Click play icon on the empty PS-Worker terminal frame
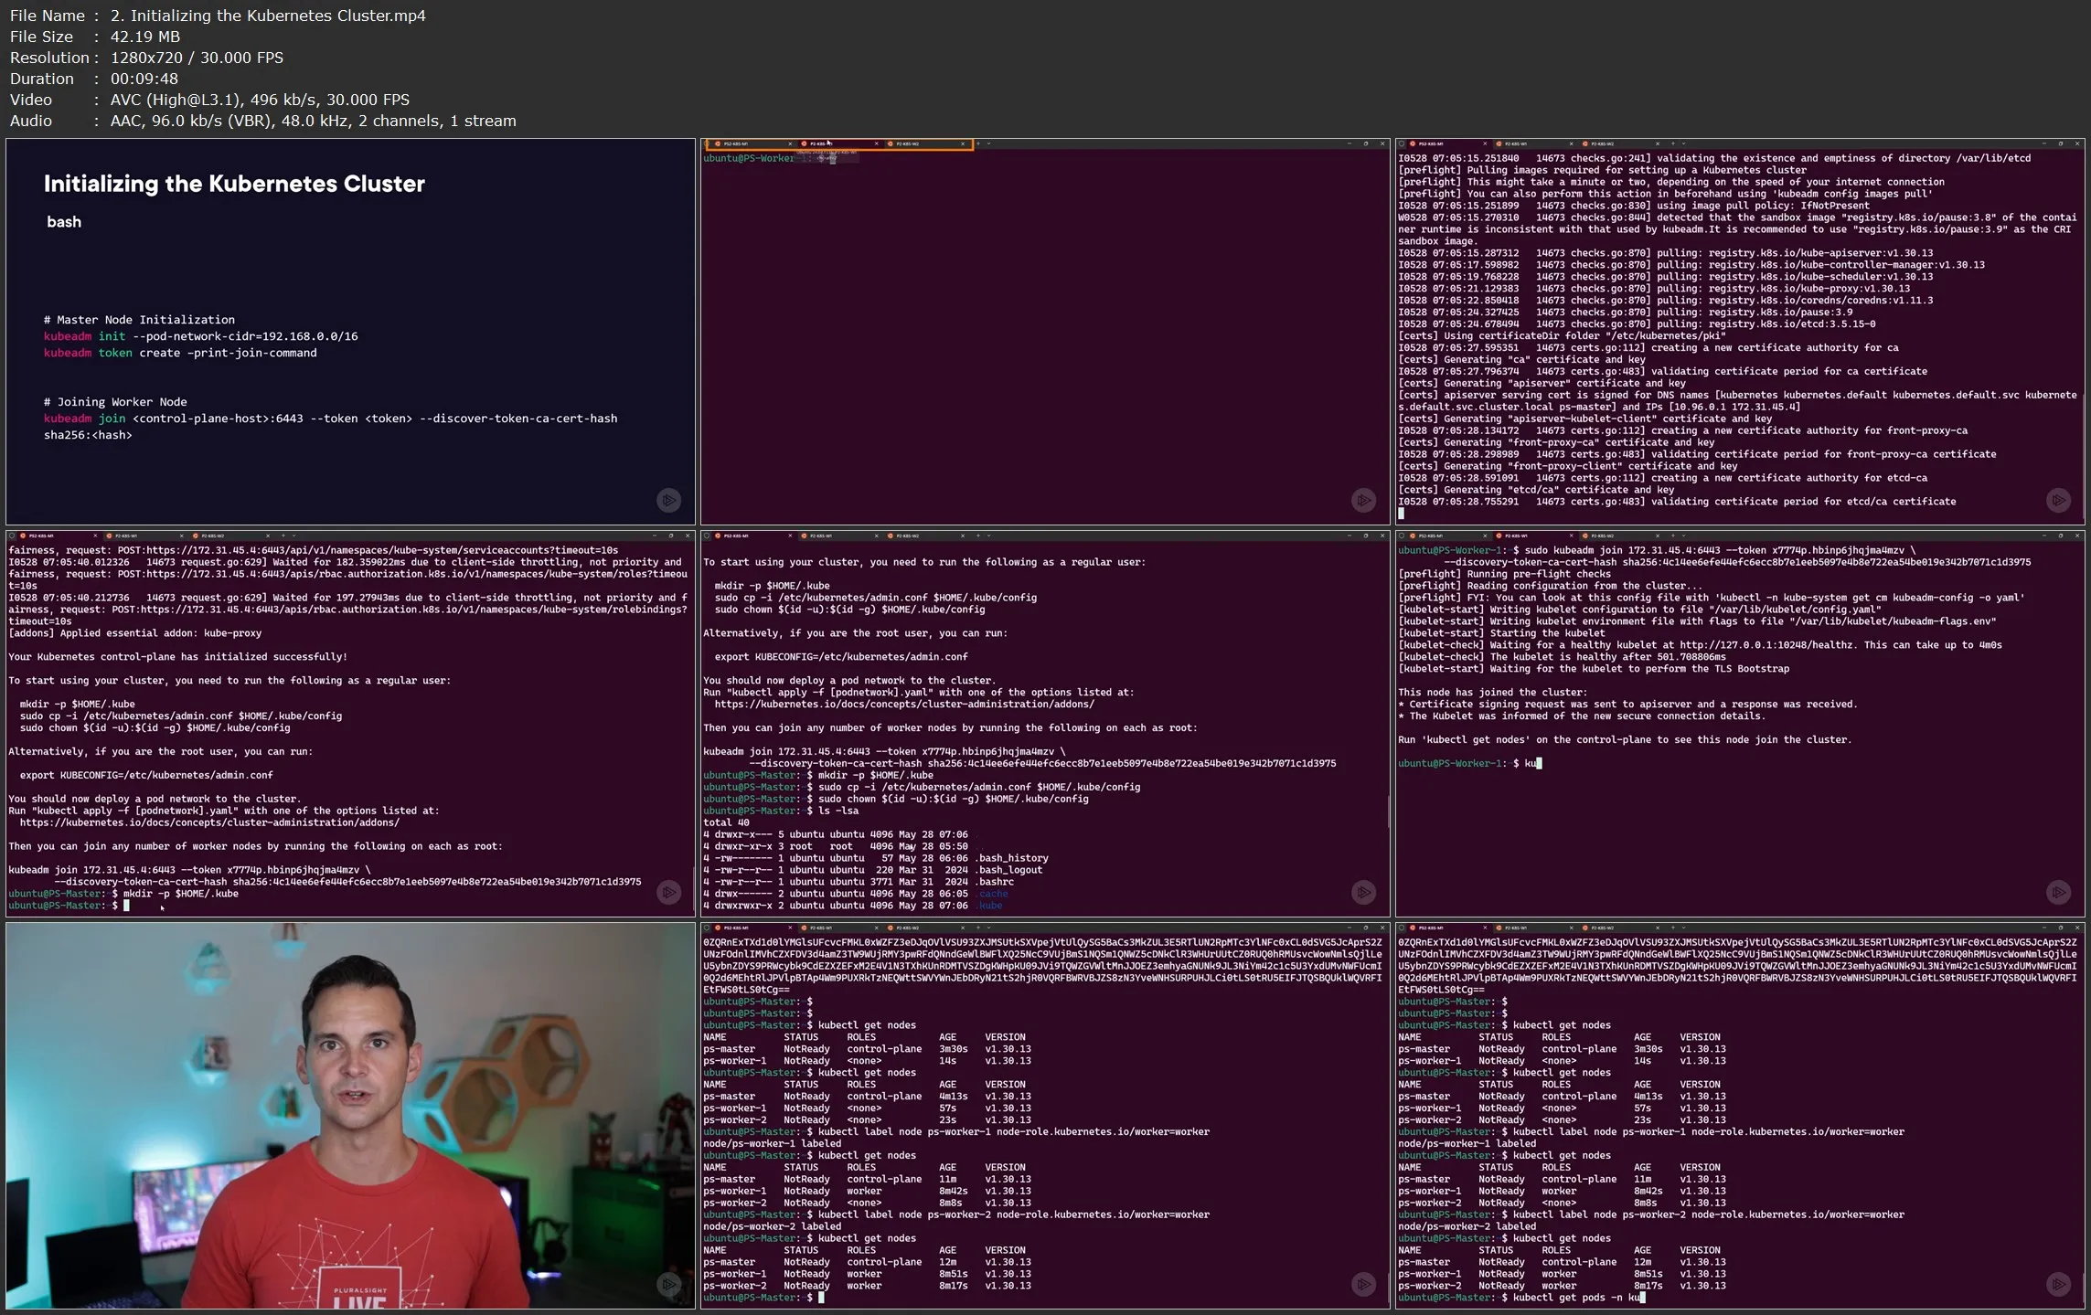The height and width of the screenshot is (1315, 2091). point(1363,500)
